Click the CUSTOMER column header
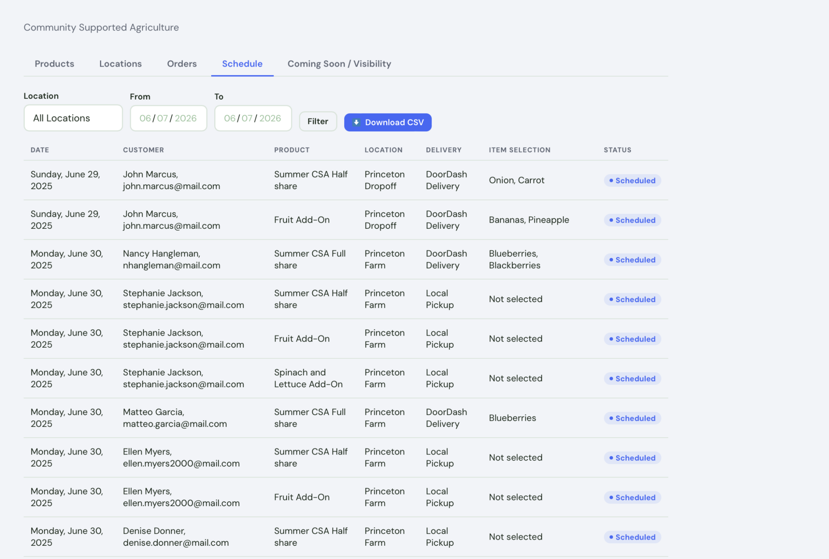 pyautogui.click(x=143, y=150)
